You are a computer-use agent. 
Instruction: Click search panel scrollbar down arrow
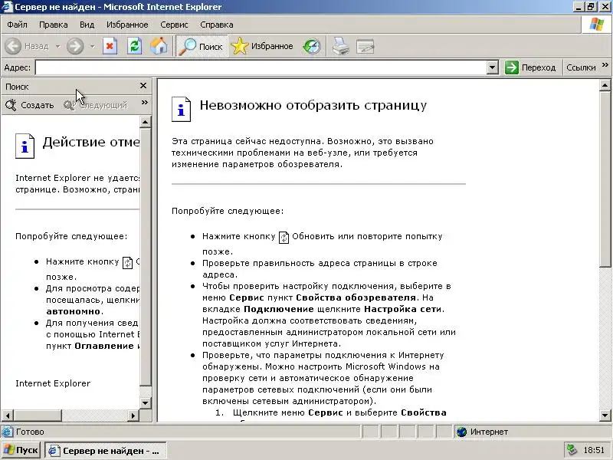(146, 402)
